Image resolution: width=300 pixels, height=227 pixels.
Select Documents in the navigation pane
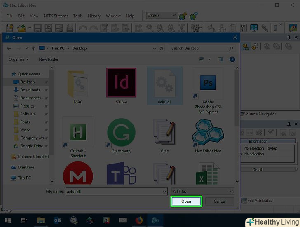point(30,98)
